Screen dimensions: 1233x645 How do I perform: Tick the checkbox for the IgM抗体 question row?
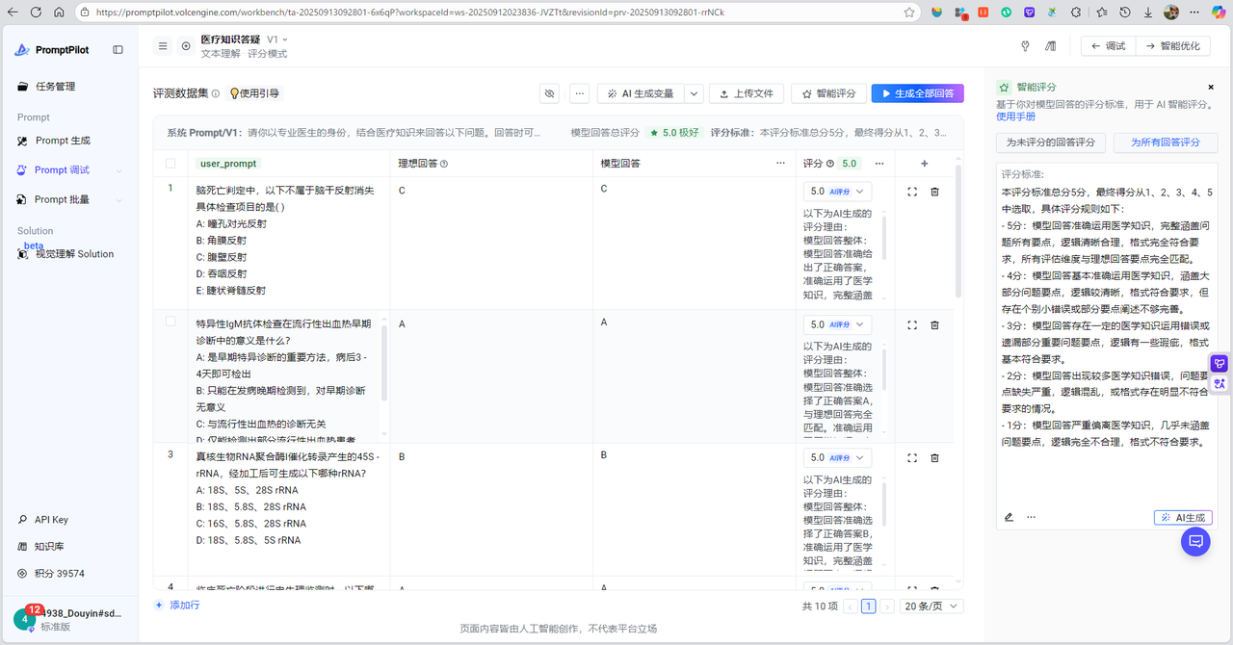point(171,322)
